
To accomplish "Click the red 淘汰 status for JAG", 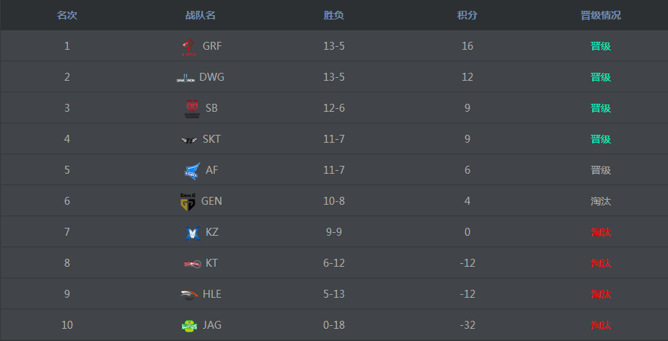I will coord(601,325).
